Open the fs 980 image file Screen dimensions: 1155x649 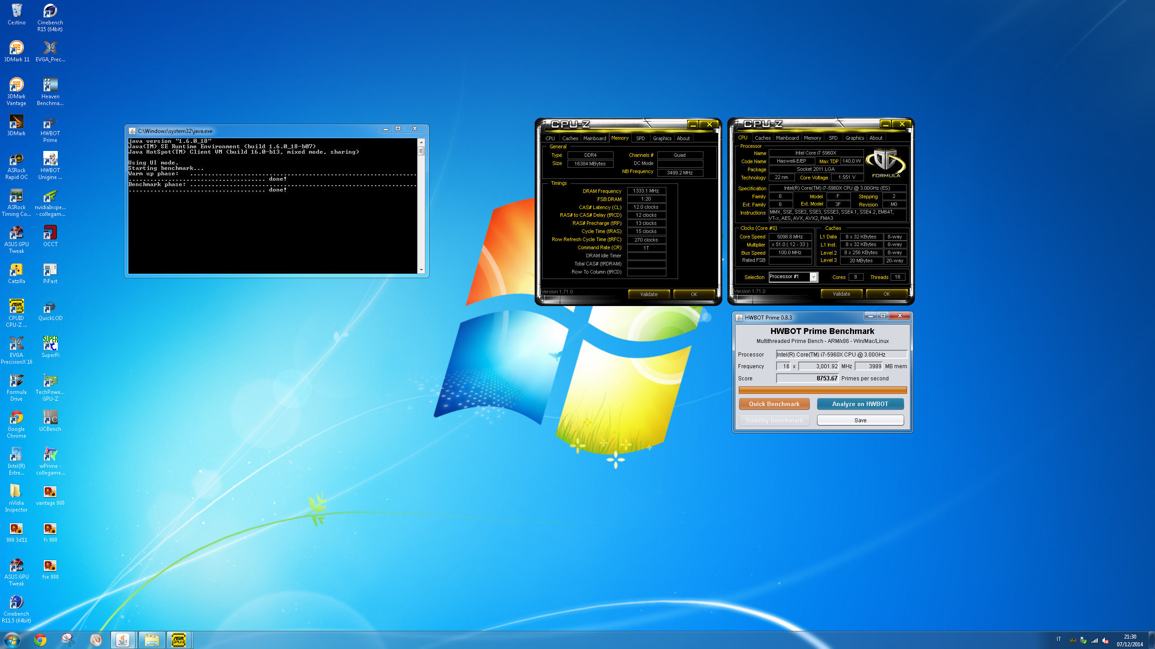50,532
